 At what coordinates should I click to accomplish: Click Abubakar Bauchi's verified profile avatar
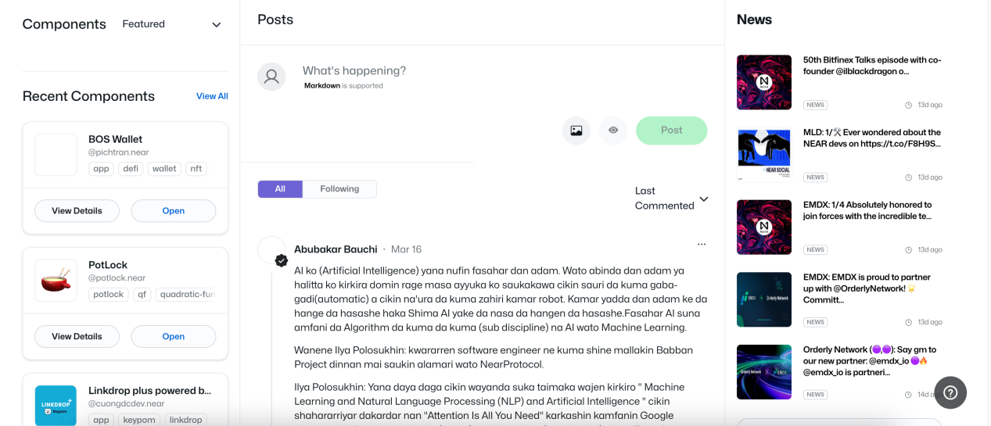tap(272, 251)
